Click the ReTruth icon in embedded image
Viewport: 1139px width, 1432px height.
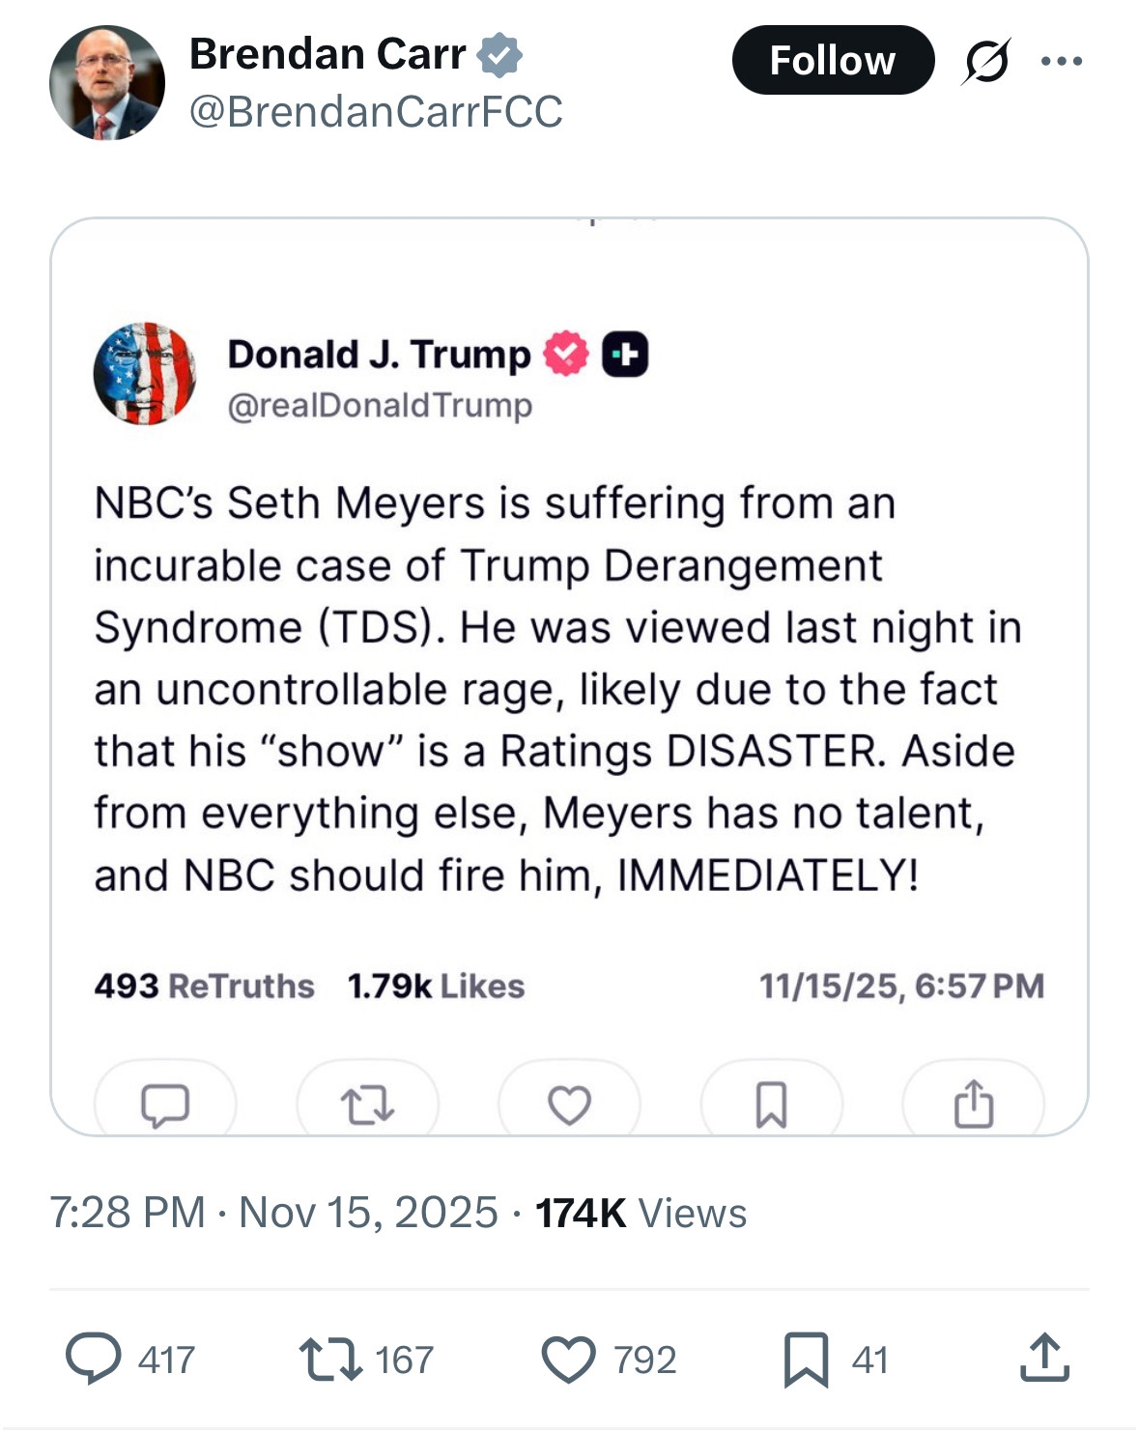tap(367, 1104)
